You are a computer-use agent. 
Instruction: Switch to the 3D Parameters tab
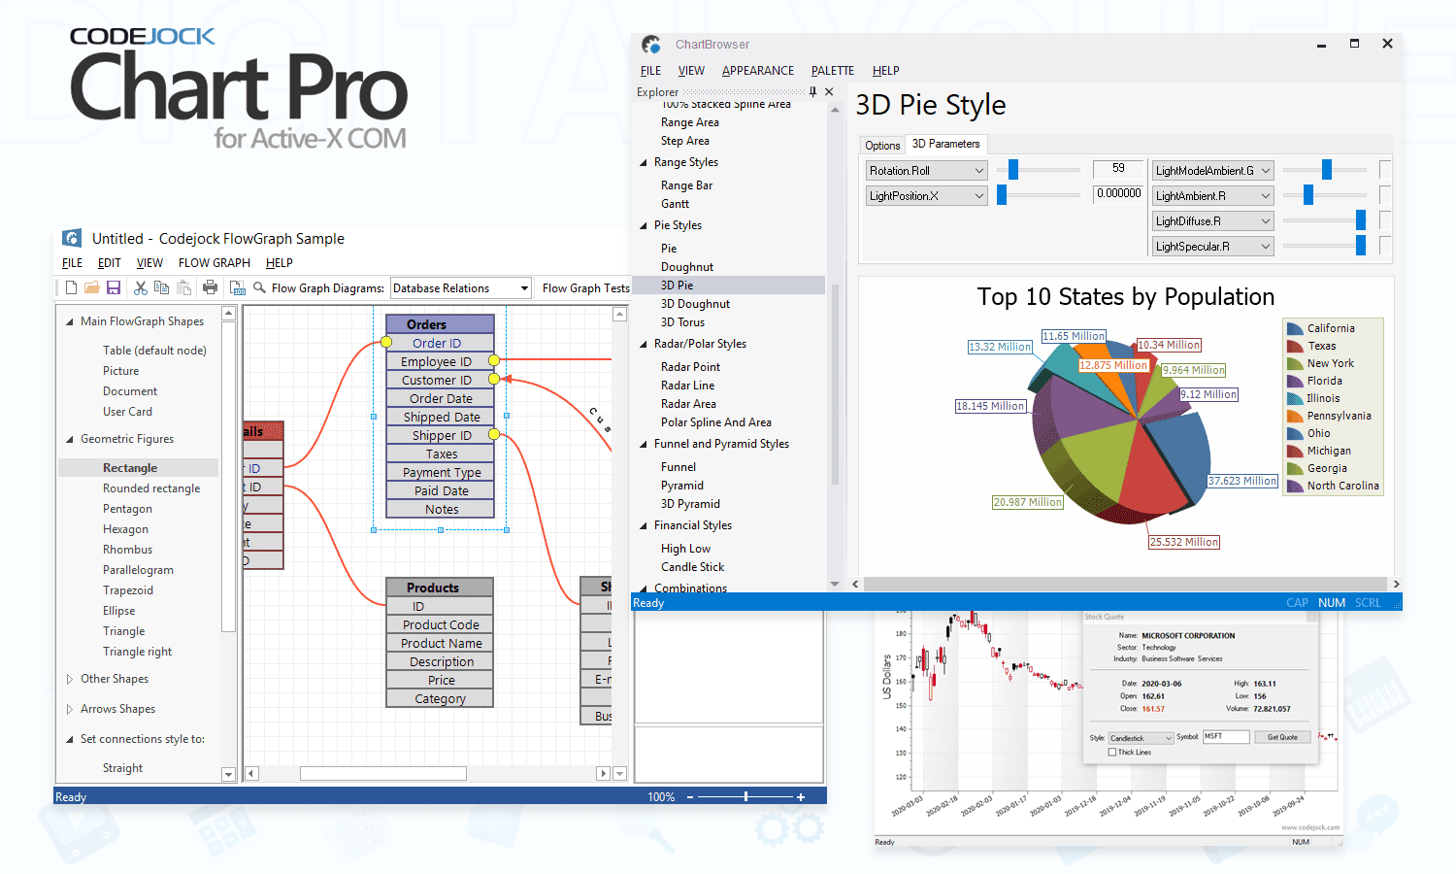click(x=946, y=144)
